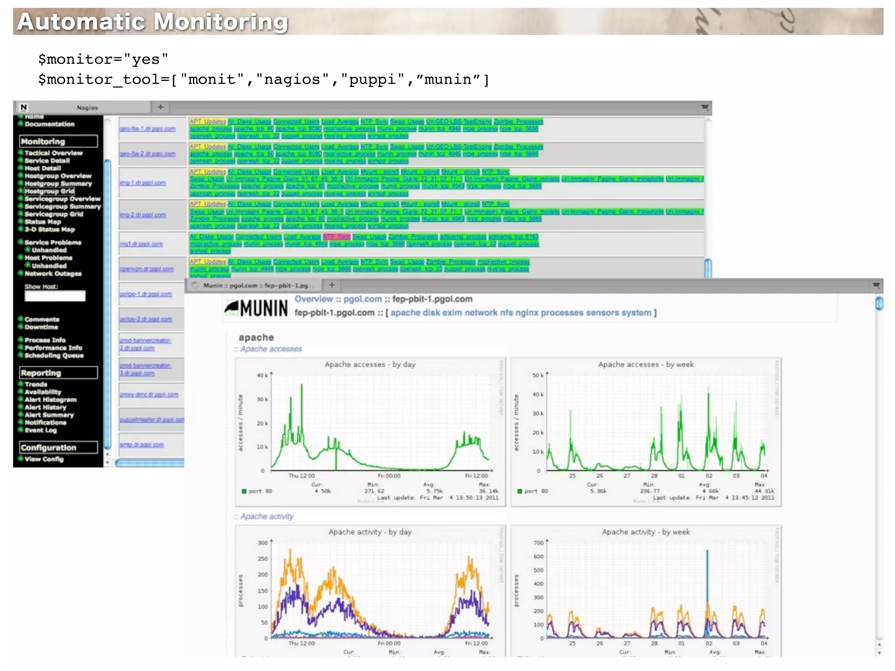Open the nginx category in Munin

527,313
